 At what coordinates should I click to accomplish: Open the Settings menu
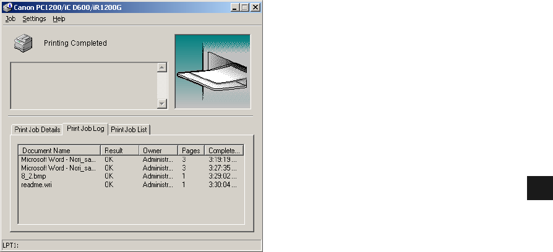(x=34, y=19)
